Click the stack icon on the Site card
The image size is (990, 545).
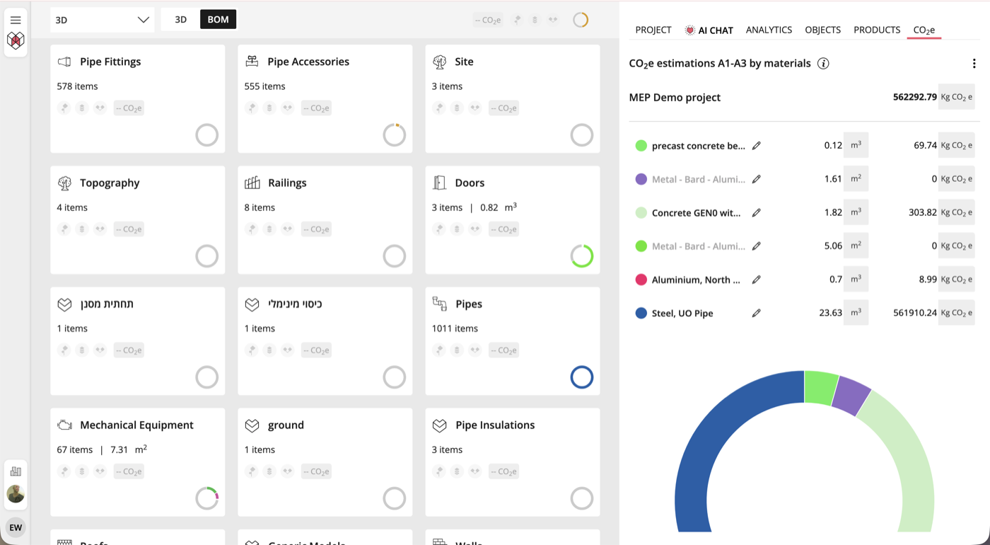click(457, 108)
